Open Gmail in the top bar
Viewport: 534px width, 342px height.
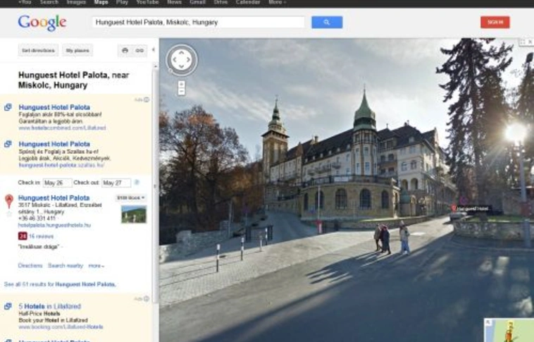(197, 2)
